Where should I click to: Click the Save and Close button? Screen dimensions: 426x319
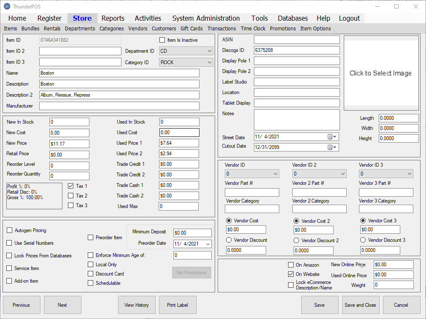pos(360,305)
